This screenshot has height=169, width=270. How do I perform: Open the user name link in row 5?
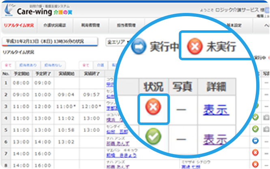click(117, 132)
